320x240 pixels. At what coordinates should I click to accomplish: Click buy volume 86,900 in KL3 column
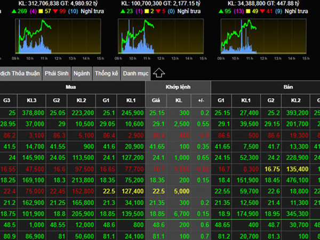point(35,236)
